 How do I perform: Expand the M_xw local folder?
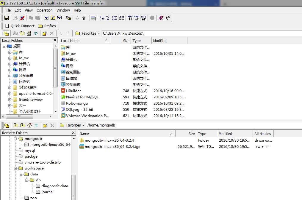point(10,58)
